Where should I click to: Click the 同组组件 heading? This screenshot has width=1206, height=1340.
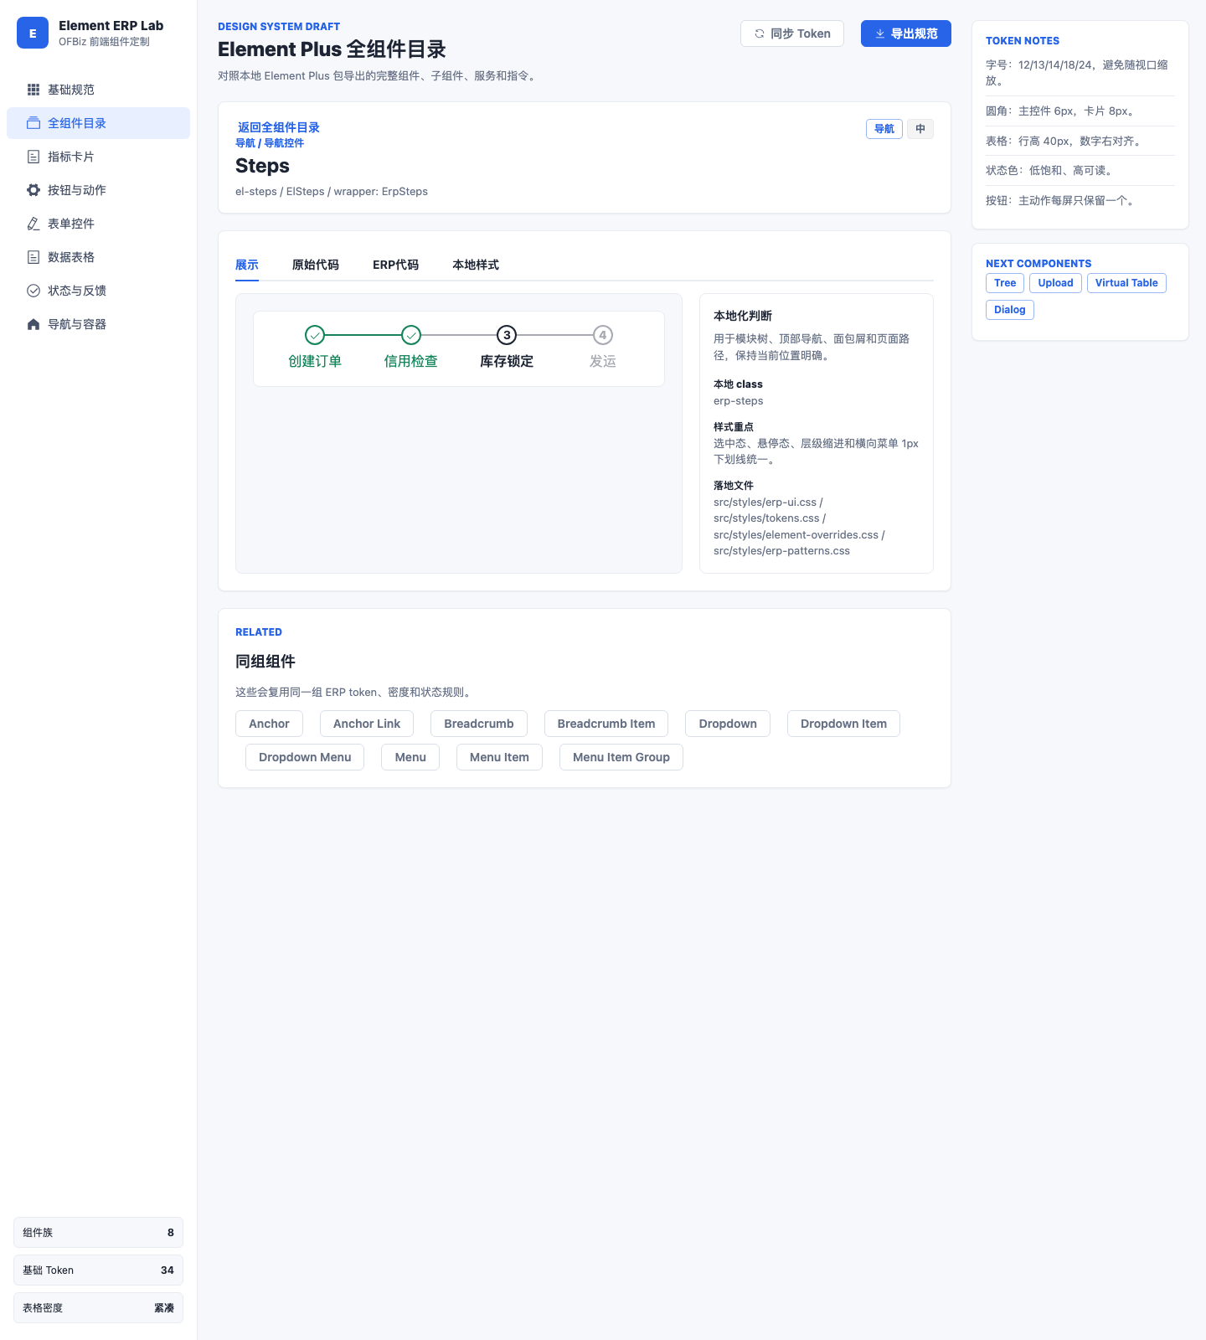265,662
